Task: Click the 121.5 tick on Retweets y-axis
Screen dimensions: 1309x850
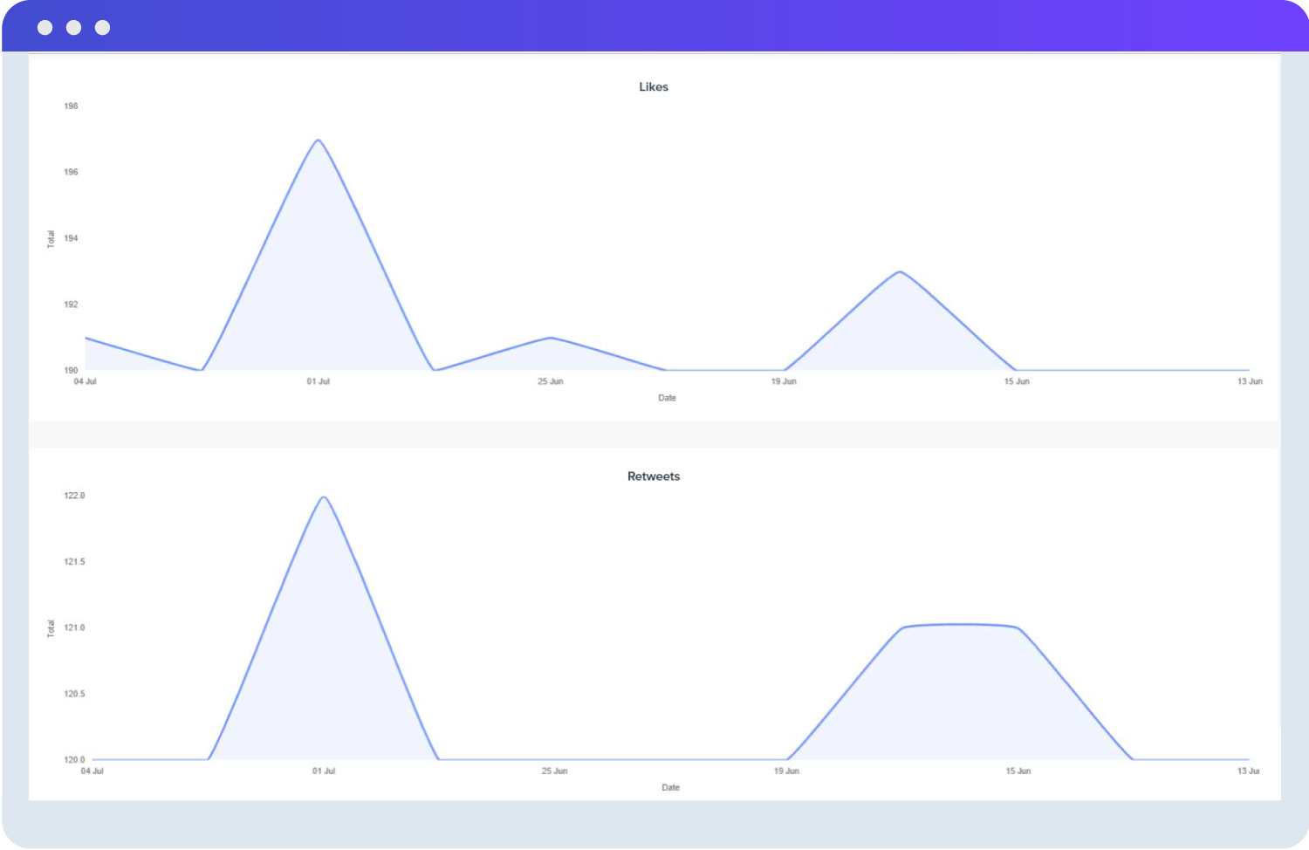Action: [x=74, y=562]
